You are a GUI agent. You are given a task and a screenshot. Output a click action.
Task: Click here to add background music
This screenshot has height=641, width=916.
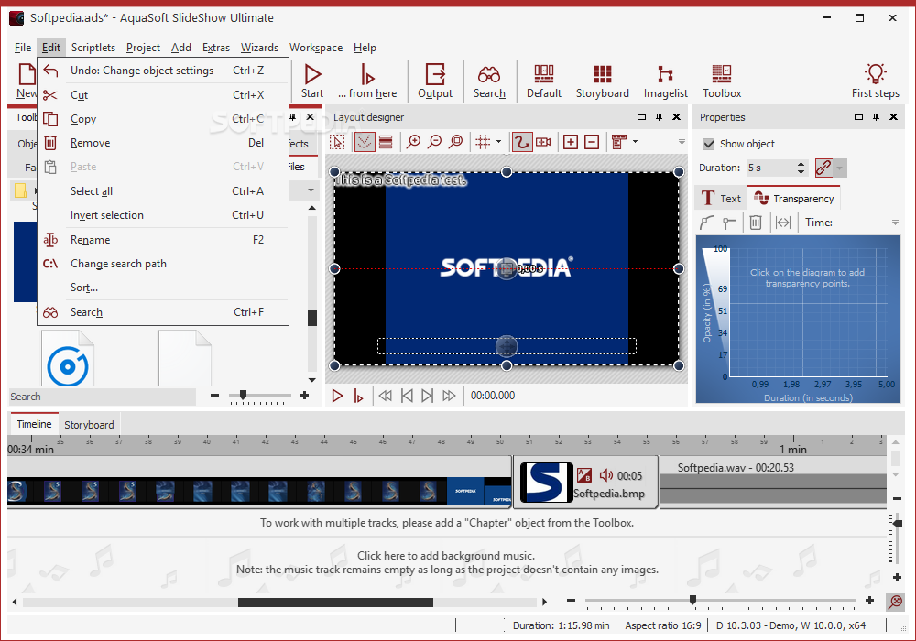pos(446,555)
